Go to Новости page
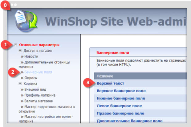The width and height of the screenshot is (191, 127). click(31, 56)
